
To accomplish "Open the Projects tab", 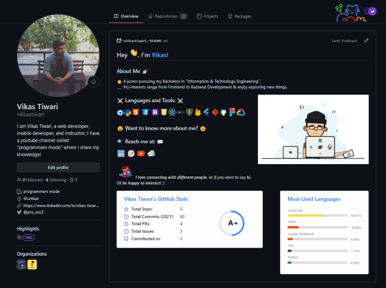I will (x=207, y=16).
